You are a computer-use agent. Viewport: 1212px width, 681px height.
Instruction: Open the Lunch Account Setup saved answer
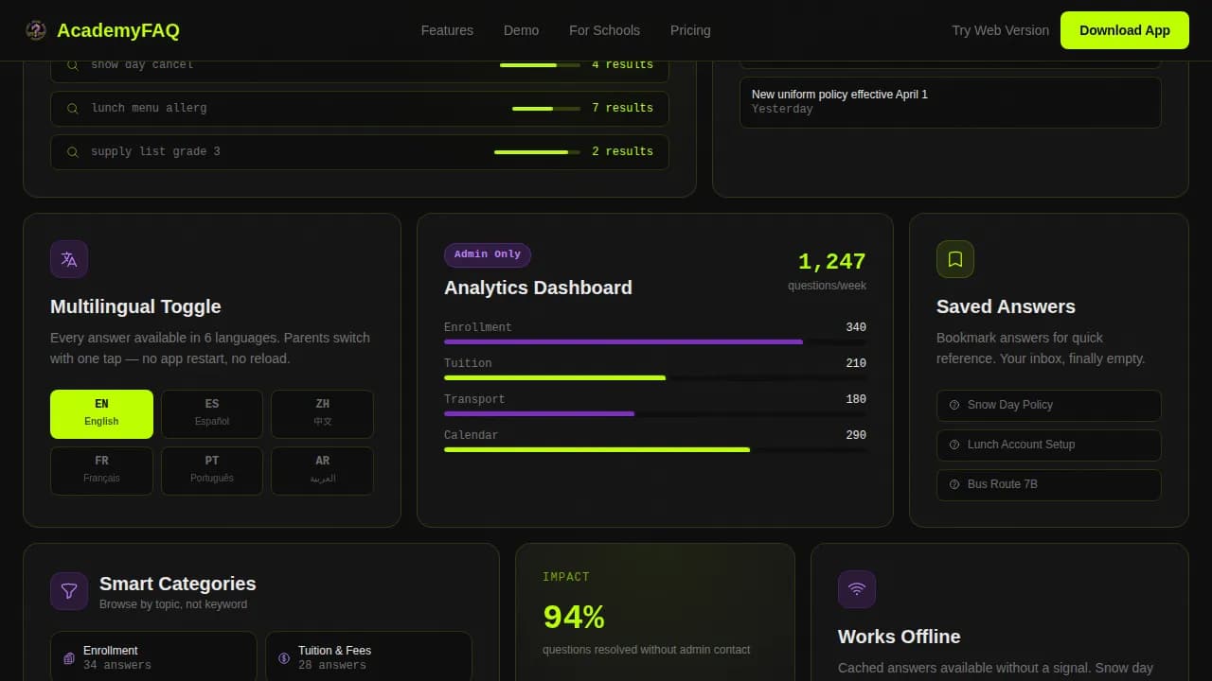tap(1049, 445)
